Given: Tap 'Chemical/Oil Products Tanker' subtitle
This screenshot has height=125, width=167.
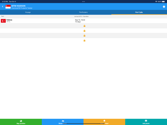Looking at the screenshot, I should pos(22,8).
